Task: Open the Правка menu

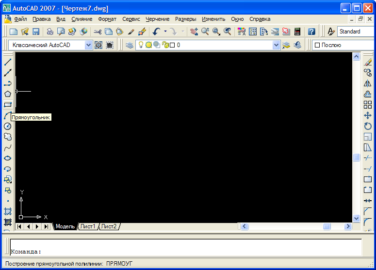Action: tap(42, 19)
